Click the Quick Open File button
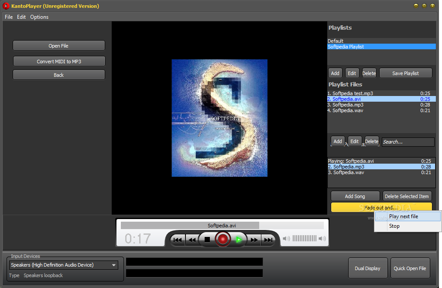Image resolution: width=442 pixels, height=288 pixels. 410,268
